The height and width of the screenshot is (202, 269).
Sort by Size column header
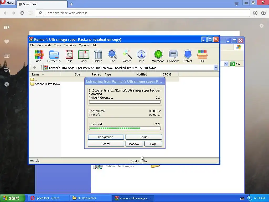coord(71,74)
